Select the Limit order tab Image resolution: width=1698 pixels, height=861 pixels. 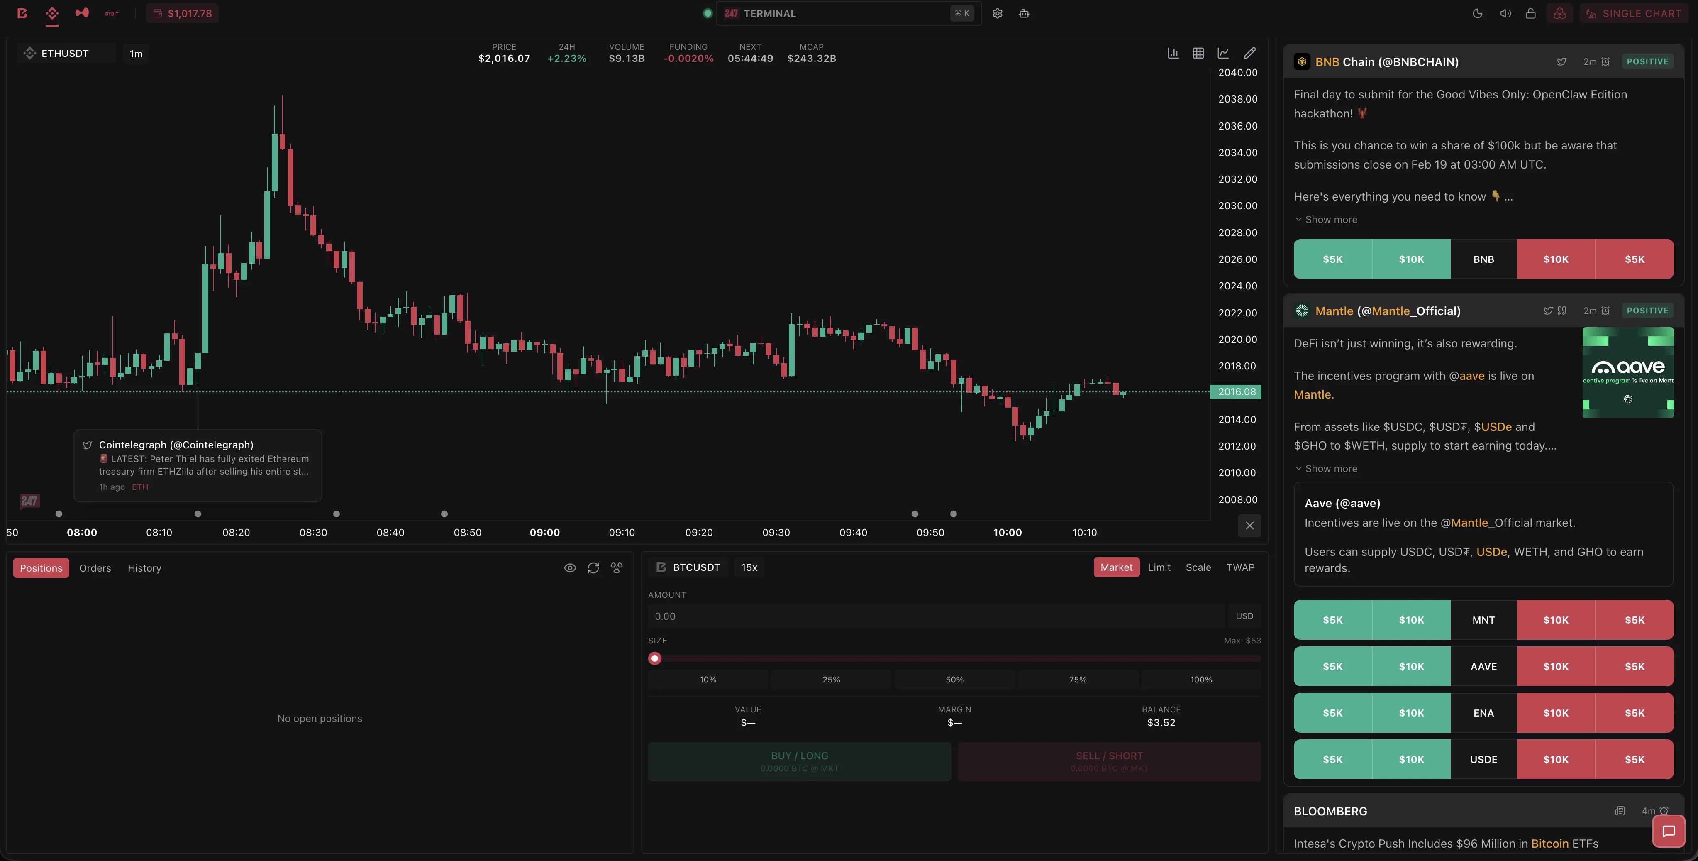pyautogui.click(x=1159, y=567)
